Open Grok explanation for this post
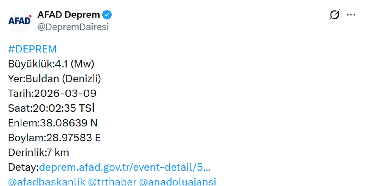The image size is (366, 186). point(335,15)
